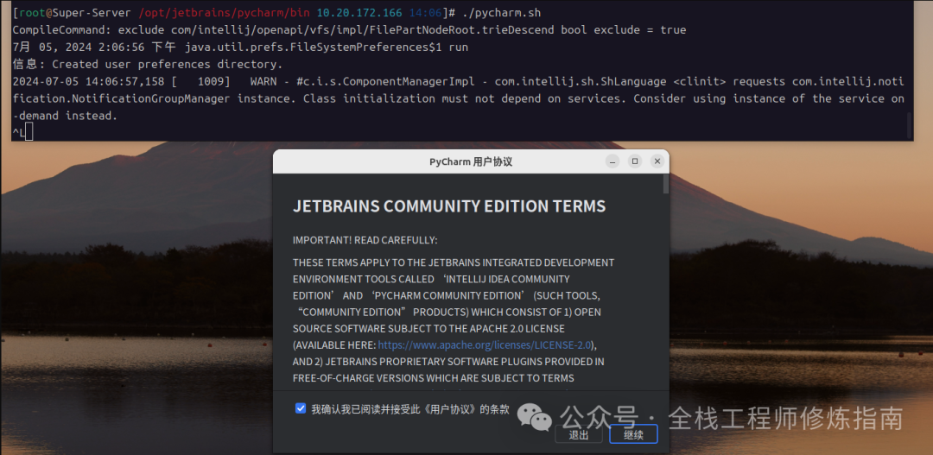Viewport: 933px width, 455px height.
Task: Click the ./pycharm.sh command in terminal
Action: (502, 12)
